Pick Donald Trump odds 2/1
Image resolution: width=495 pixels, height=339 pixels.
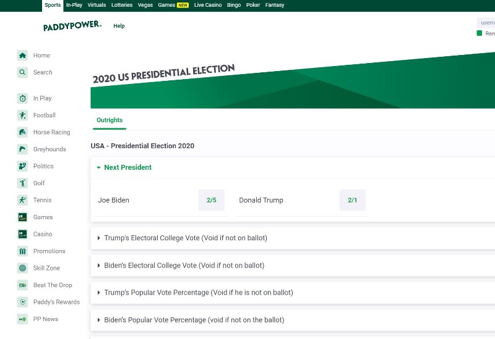(352, 200)
